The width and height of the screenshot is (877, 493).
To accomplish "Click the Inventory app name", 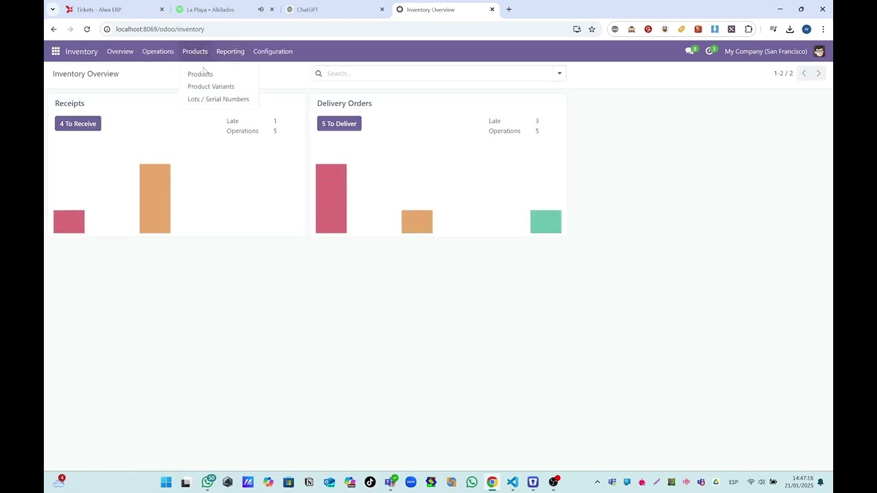I will [82, 51].
